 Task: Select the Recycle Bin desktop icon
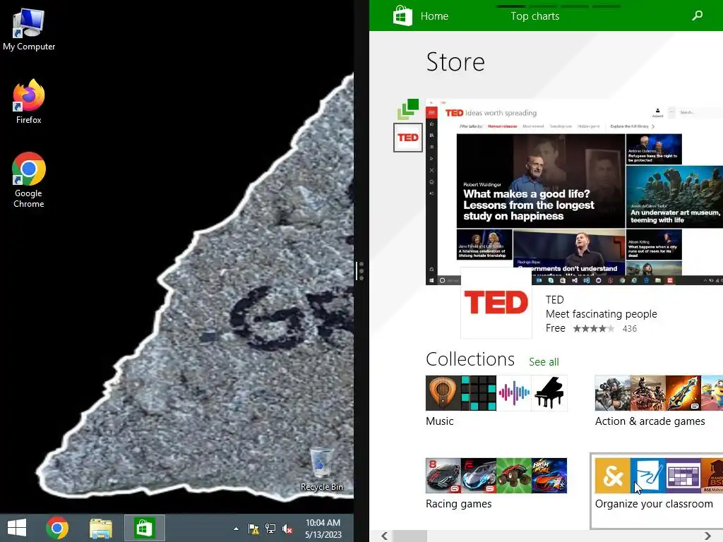point(321,469)
